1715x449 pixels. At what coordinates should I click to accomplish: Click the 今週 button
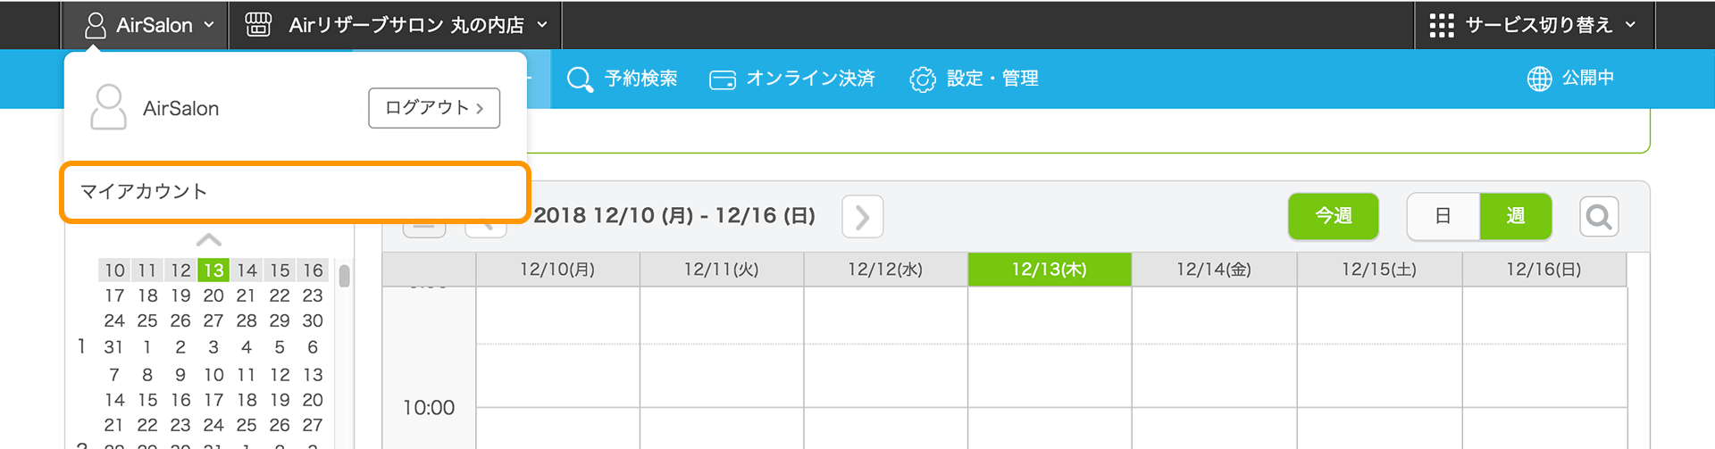[1334, 216]
